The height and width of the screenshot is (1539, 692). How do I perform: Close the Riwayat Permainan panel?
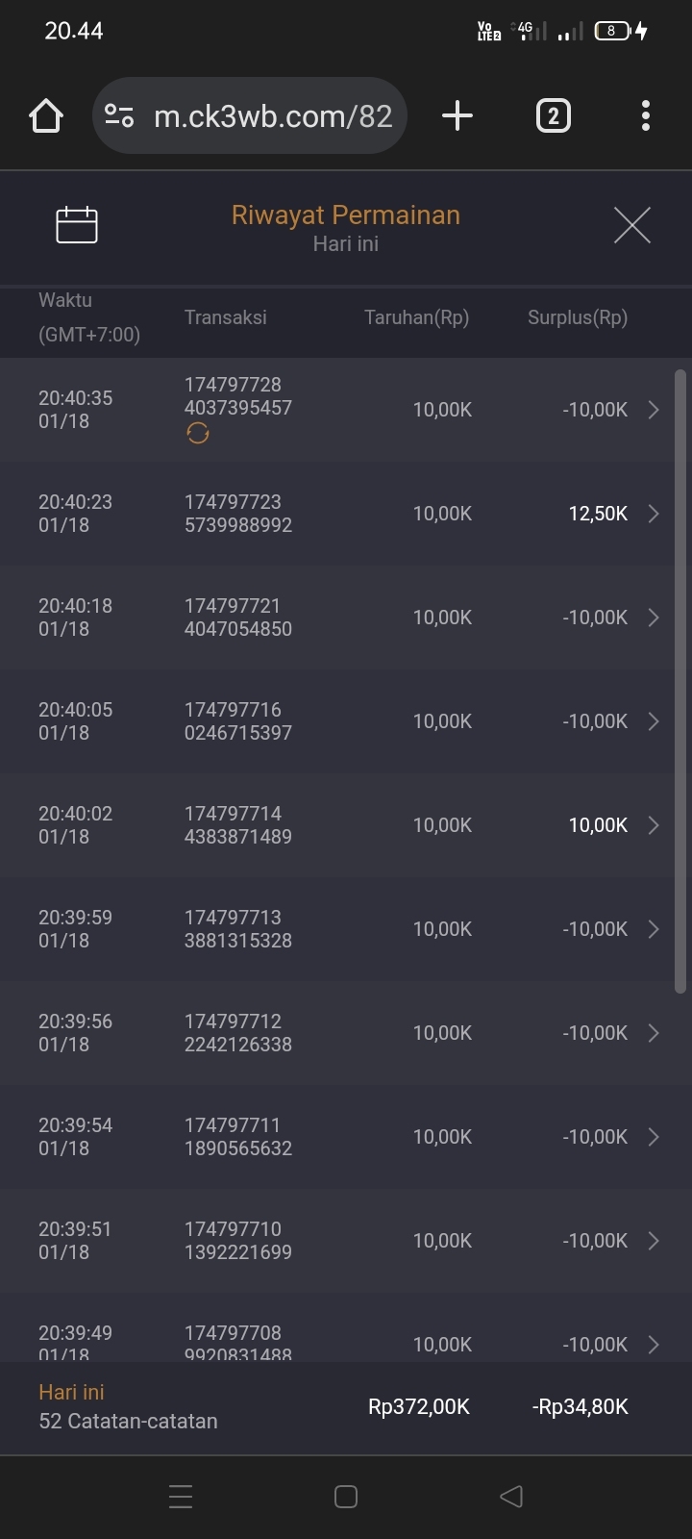point(631,225)
